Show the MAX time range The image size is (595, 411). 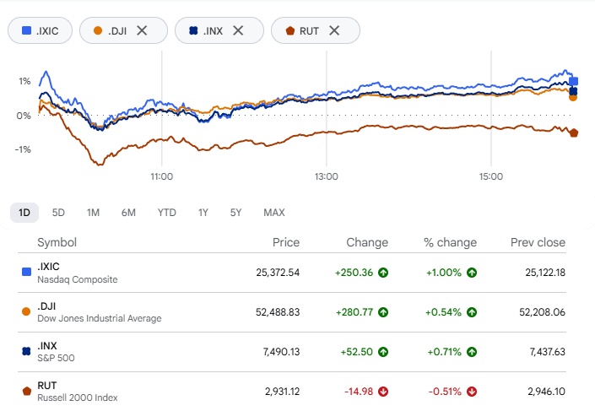[x=274, y=213]
